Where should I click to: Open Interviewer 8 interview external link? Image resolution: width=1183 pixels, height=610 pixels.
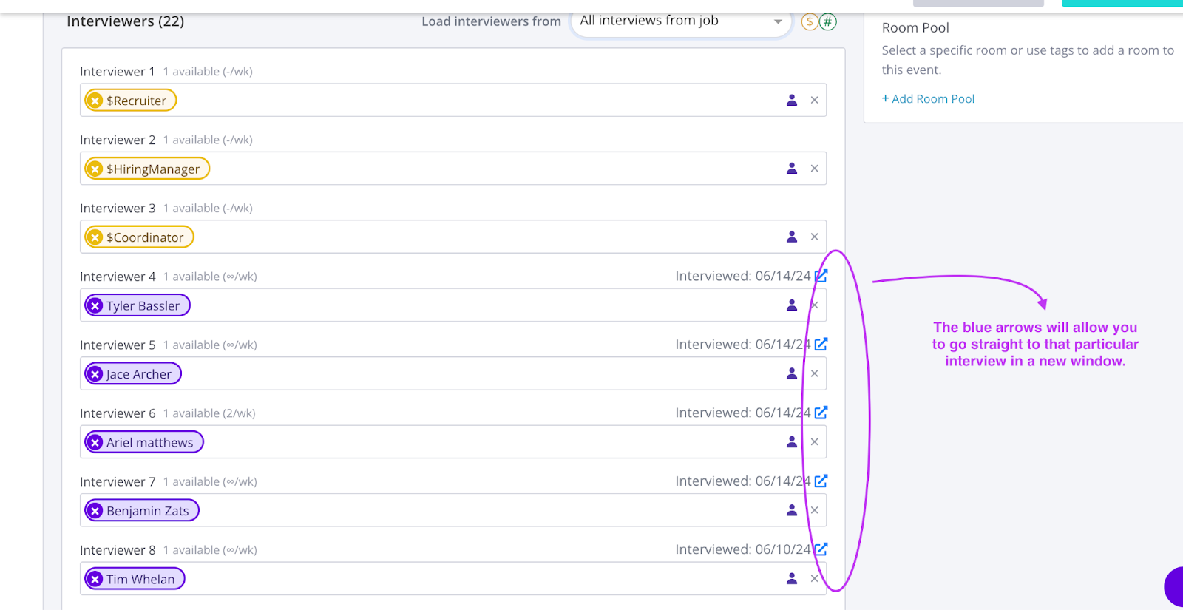(821, 549)
